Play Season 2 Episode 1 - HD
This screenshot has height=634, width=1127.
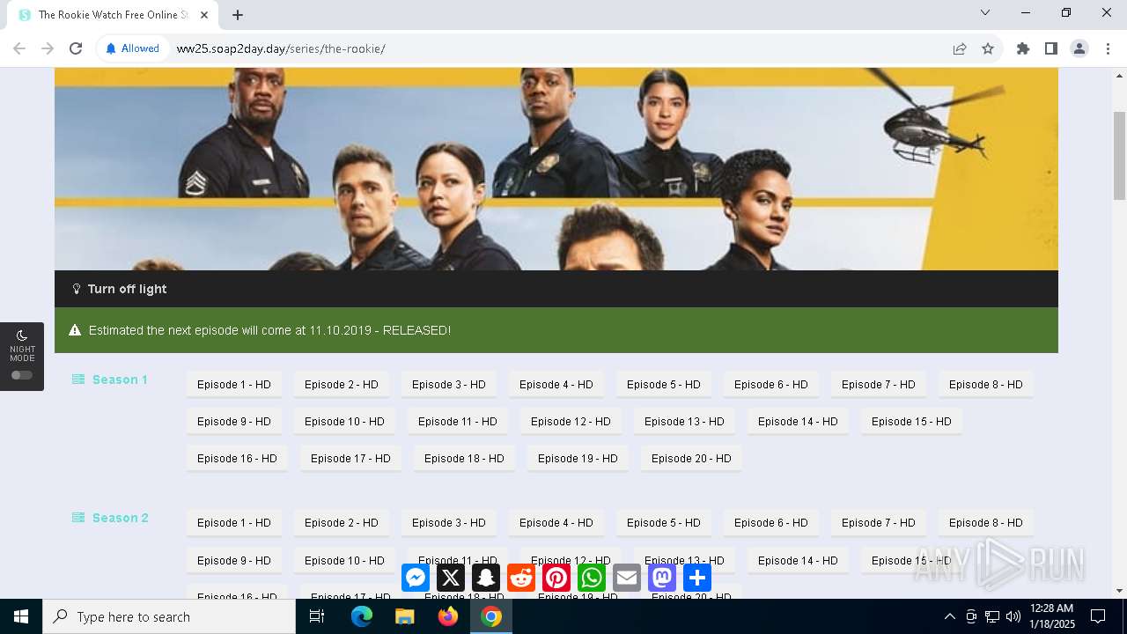coord(234,523)
